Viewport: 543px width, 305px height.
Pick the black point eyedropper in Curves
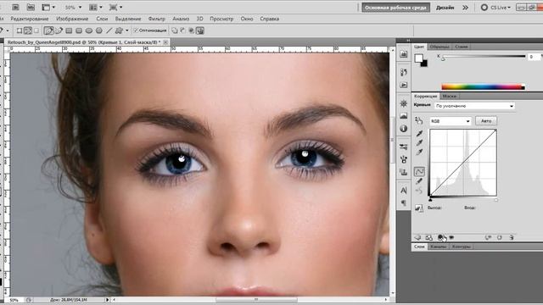pyautogui.click(x=419, y=134)
